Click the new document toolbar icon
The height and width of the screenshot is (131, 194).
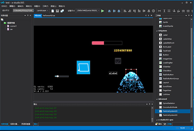click(53, 11)
